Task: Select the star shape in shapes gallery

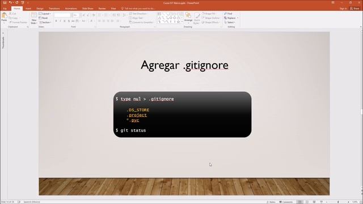Action: pyautogui.click(x=178, y=22)
